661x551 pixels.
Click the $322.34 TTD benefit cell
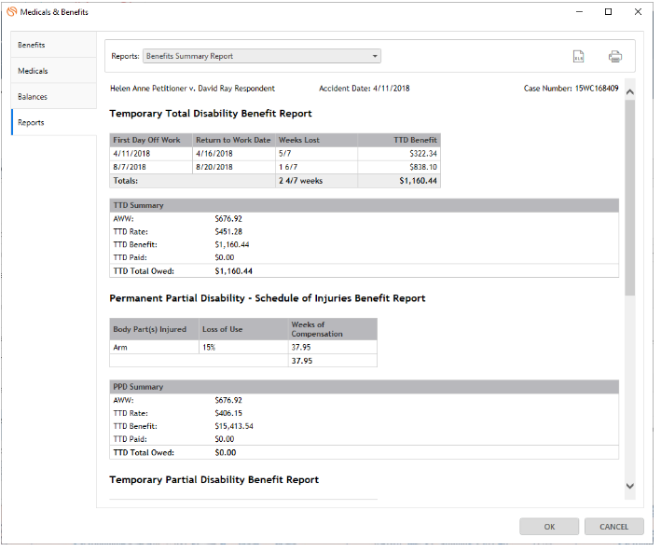point(399,154)
